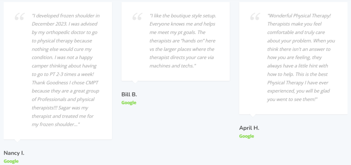
Task: Click 'you went to see them!' closing line
Action: tap(292, 99)
